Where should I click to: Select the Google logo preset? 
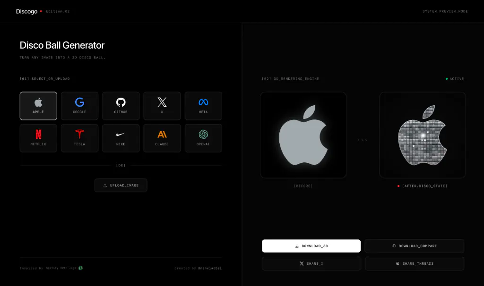(x=79, y=106)
